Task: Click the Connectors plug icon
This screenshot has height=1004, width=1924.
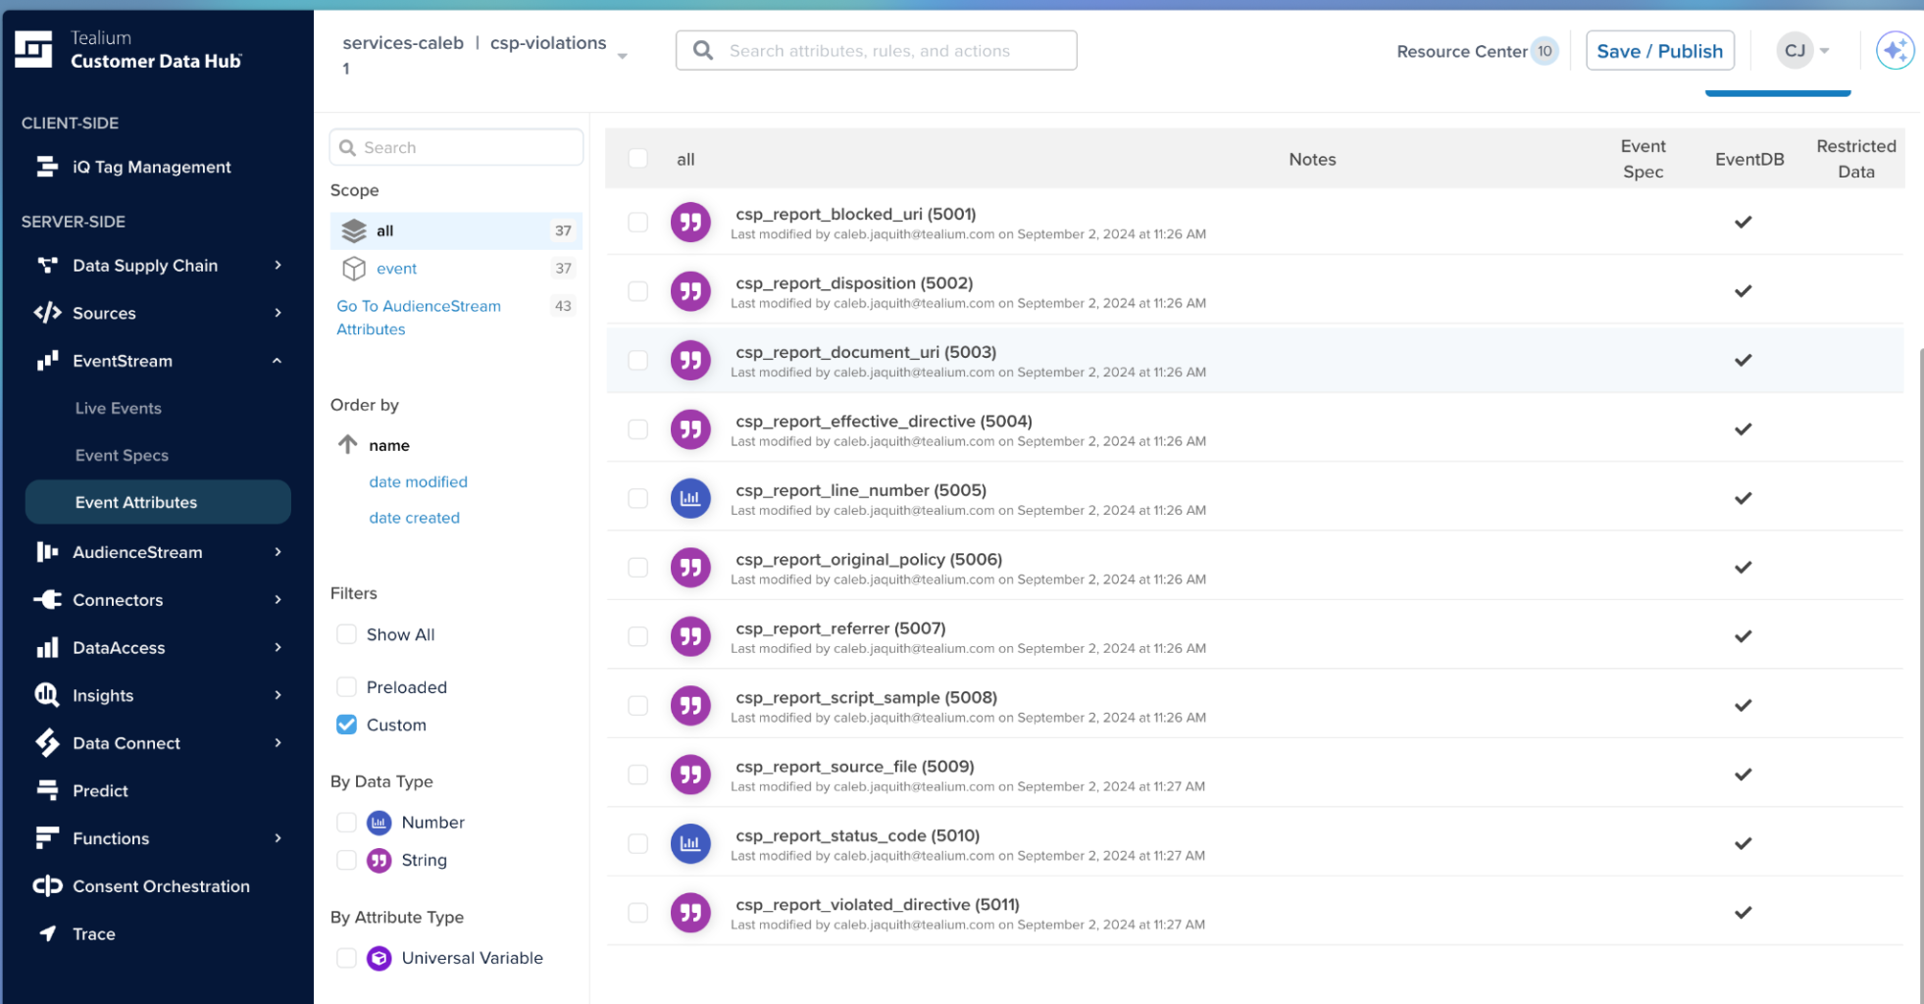Action: click(x=47, y=600)
